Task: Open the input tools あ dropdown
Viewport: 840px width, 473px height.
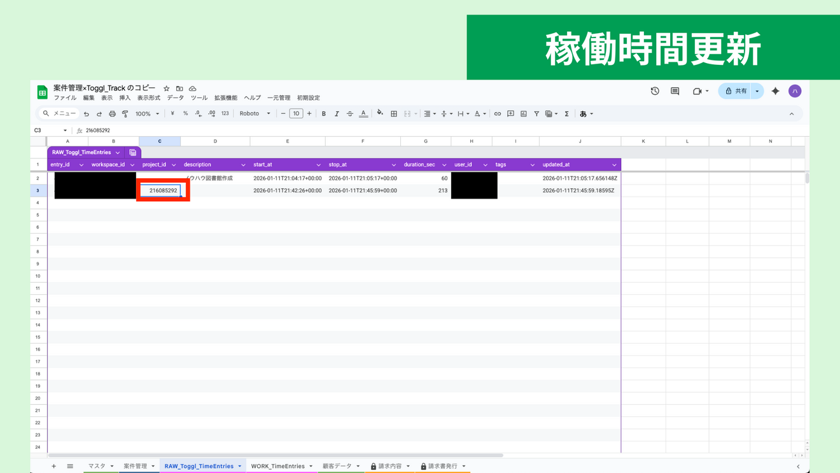Action: [x=586, y=114]
